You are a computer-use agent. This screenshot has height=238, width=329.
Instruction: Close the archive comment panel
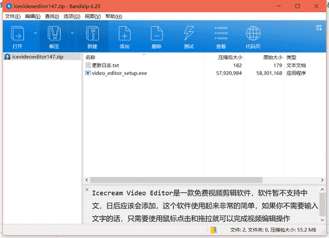[x=87, y=189]
